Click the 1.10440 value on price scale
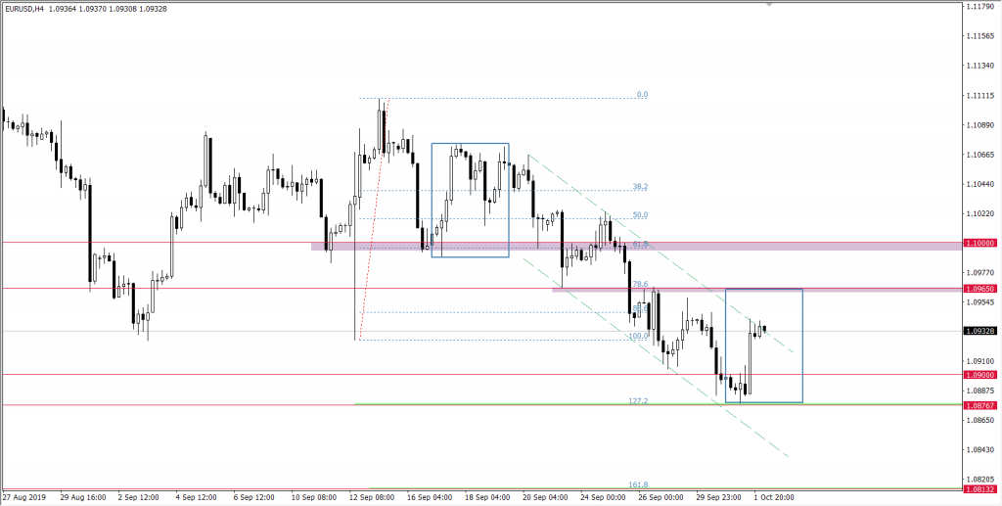The image size is (1002, 506). tap(981, 184)
